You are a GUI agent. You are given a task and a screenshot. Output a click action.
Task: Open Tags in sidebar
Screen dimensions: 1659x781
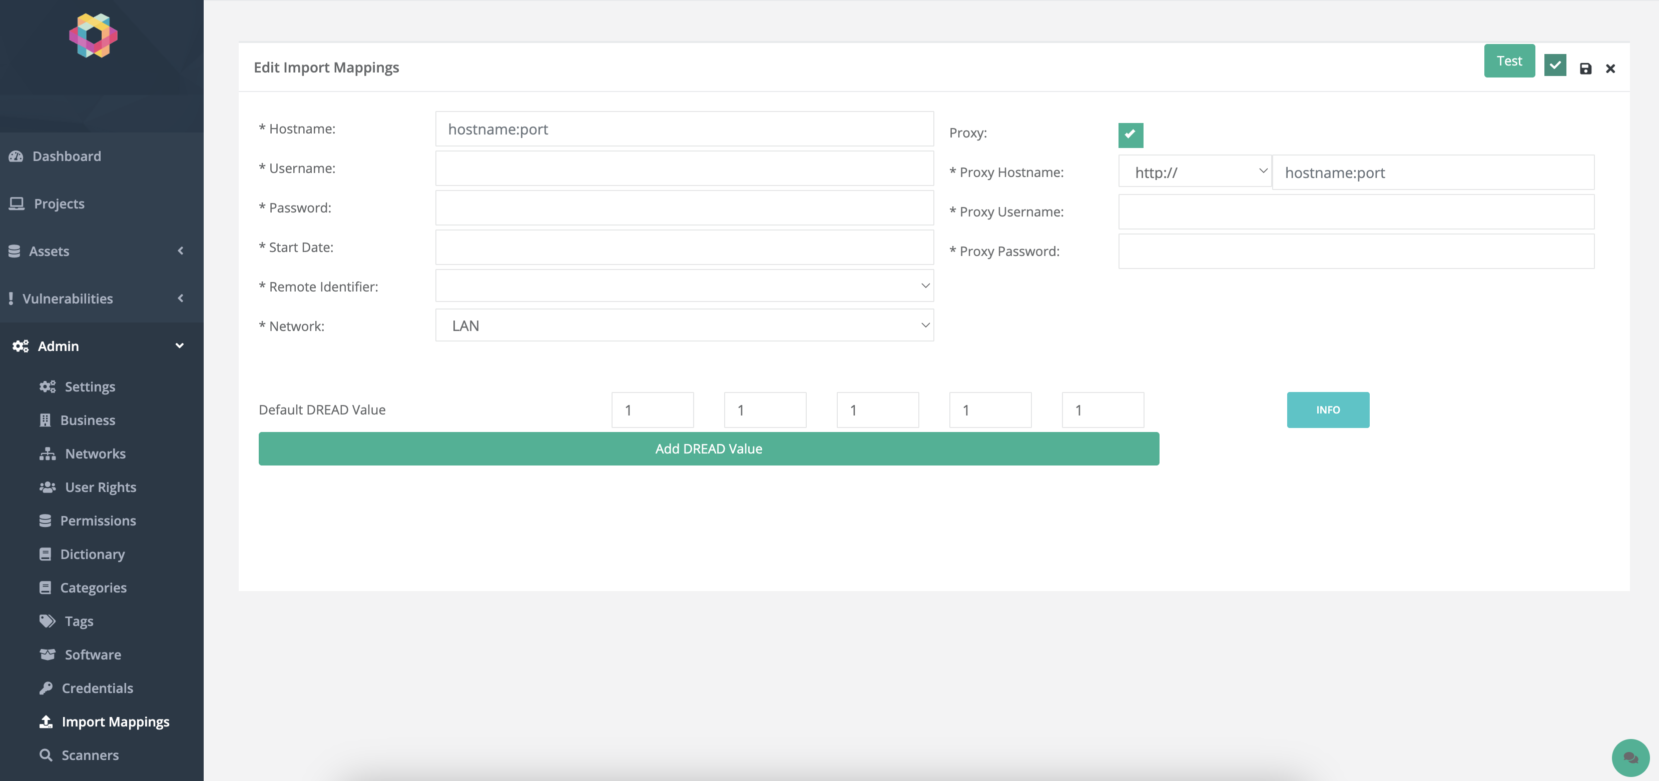point(79,621)
